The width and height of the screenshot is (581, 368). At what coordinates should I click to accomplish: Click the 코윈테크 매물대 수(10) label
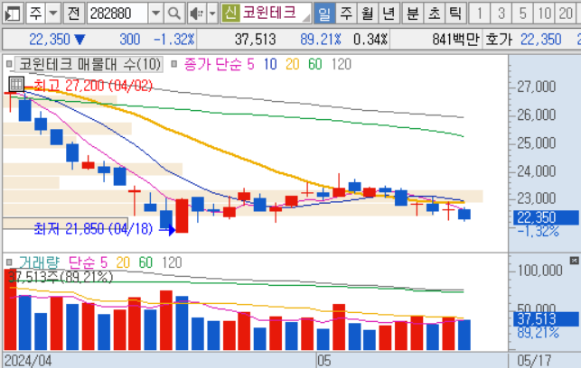(89, 64)
